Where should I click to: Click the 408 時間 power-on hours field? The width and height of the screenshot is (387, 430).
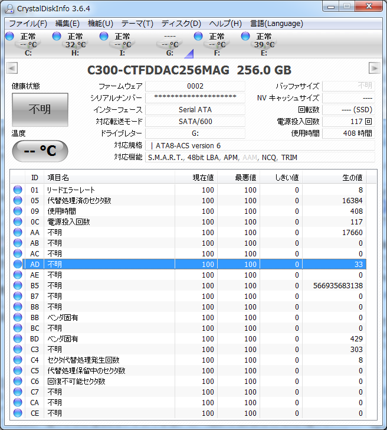[349, 133]
